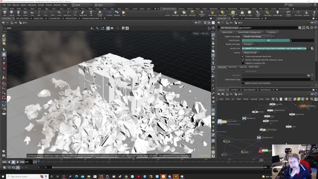Click the Start frame field of Start/End/Inc
This screenshot has height=179, width=318.
[253, 40]
